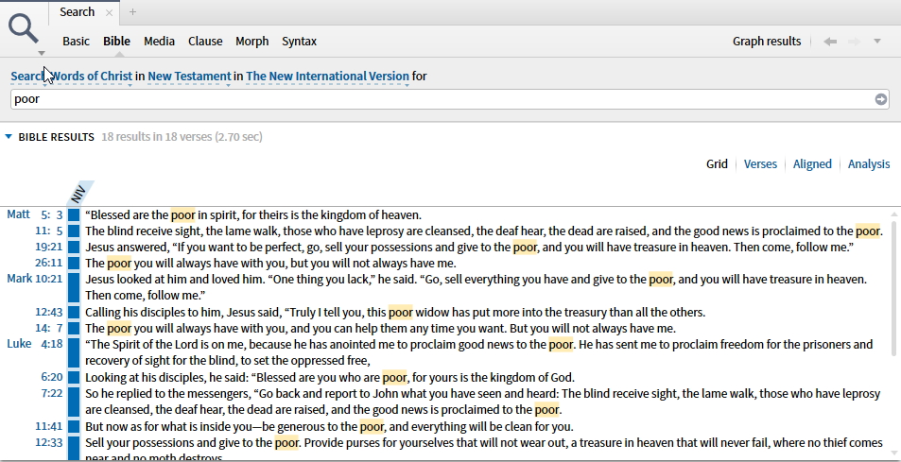Switch to Clause search type
The width and height of the screenshot is (901, 462).
click(205, 42)
